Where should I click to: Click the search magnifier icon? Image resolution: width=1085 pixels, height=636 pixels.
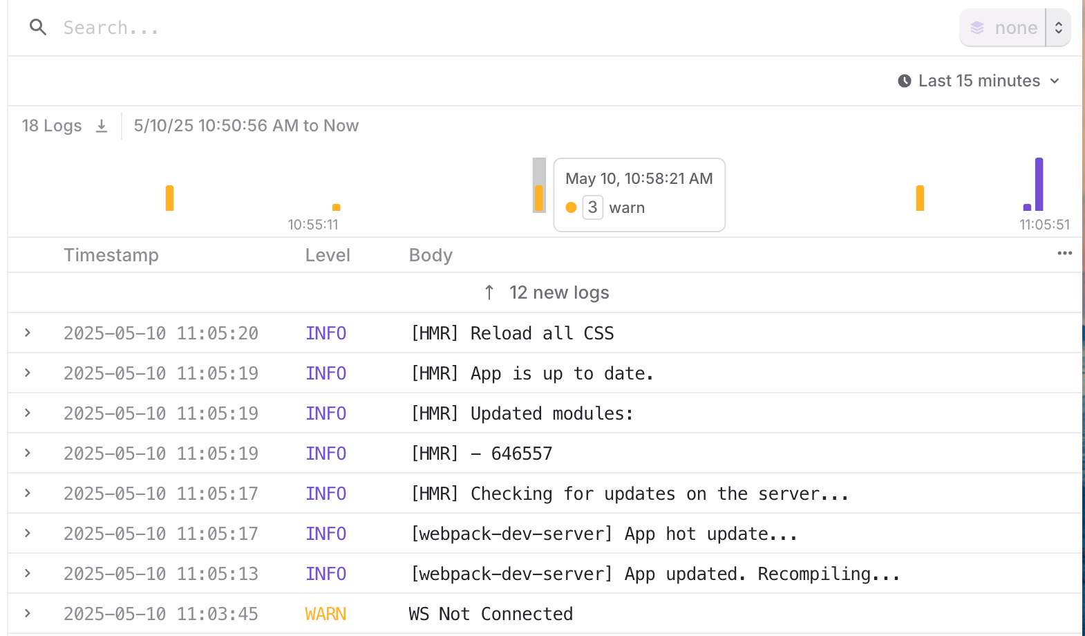pos(38,28)
